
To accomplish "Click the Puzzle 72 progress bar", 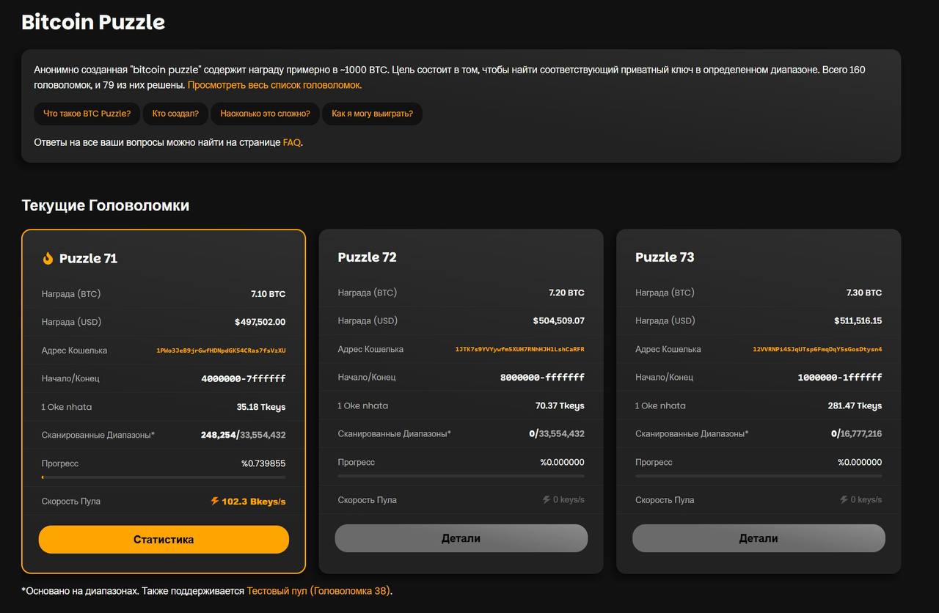I will coord(461,476).
